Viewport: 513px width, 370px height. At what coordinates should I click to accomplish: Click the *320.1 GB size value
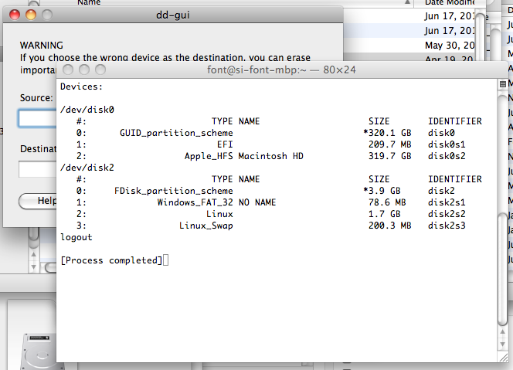click(387, 133)
